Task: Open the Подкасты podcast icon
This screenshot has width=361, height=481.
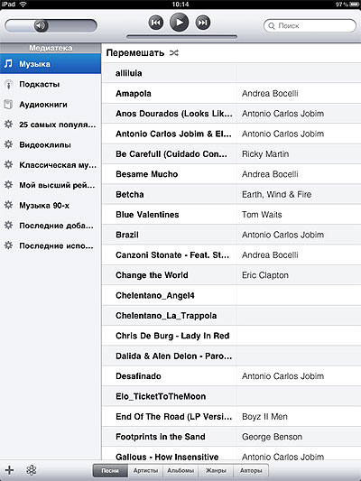Action: click(9, 84)
